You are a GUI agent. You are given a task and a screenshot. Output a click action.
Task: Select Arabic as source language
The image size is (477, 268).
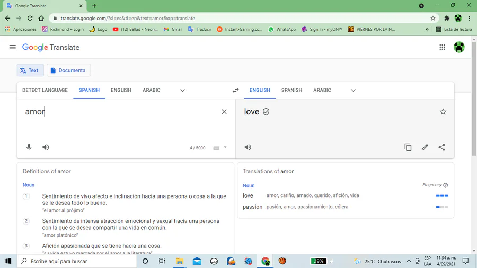(152, 90)
